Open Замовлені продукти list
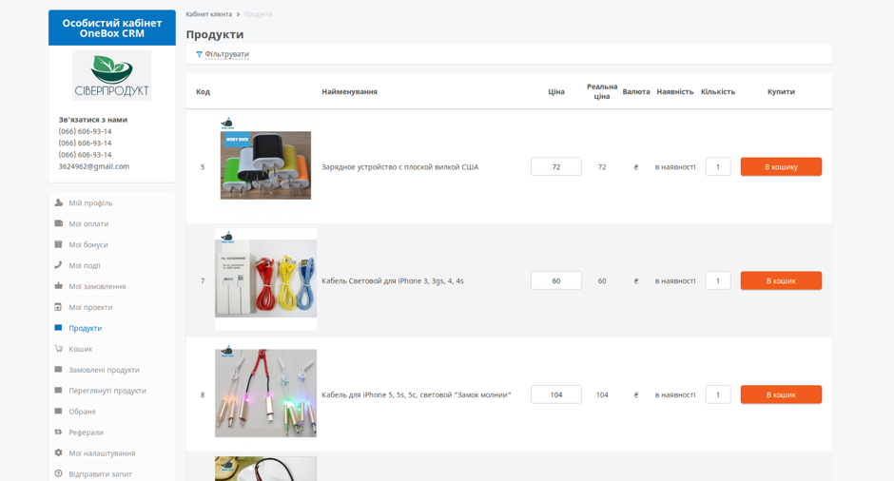Image resolution: width=894 pixels, height=481 pixels. pos(104,370)
